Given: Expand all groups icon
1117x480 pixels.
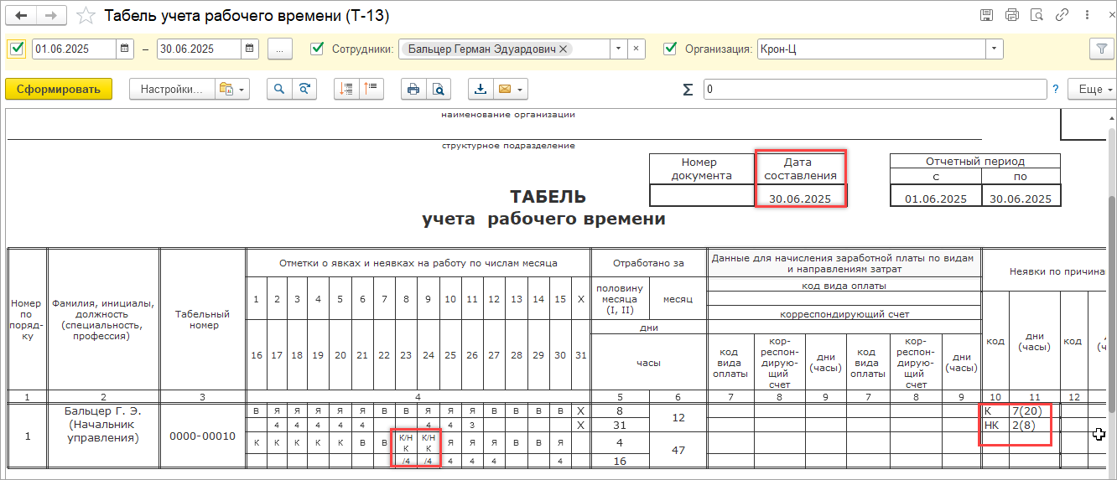Looking at the screenshot, I should coord(371,89).
